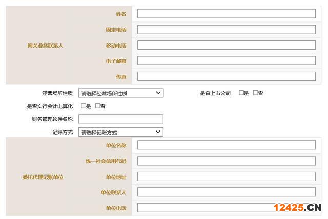
Task: Click the 单位名称 input field
Action: click(x=226, y=145)
